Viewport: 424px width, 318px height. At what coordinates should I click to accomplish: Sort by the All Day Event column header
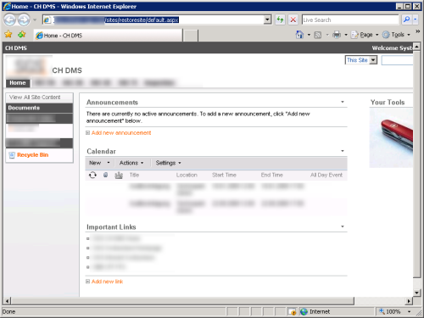326,175
